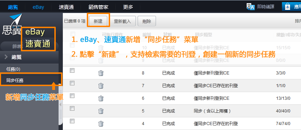Click the app download bag icon

287,7
